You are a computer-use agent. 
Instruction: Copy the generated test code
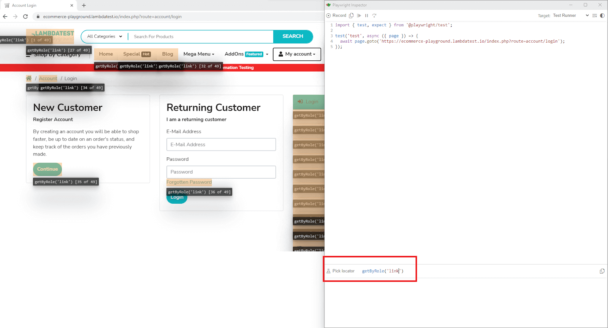(x=351, y=16)
